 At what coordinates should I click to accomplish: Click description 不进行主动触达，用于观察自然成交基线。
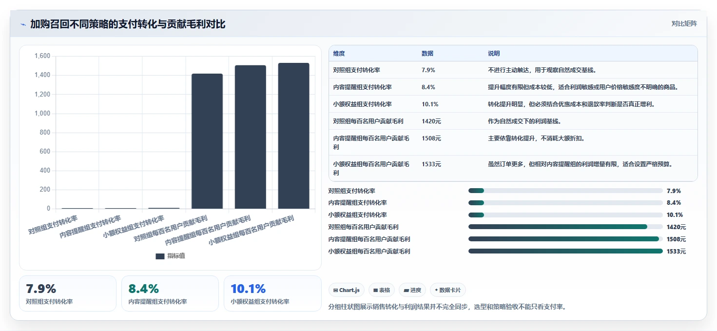point(542,70)
